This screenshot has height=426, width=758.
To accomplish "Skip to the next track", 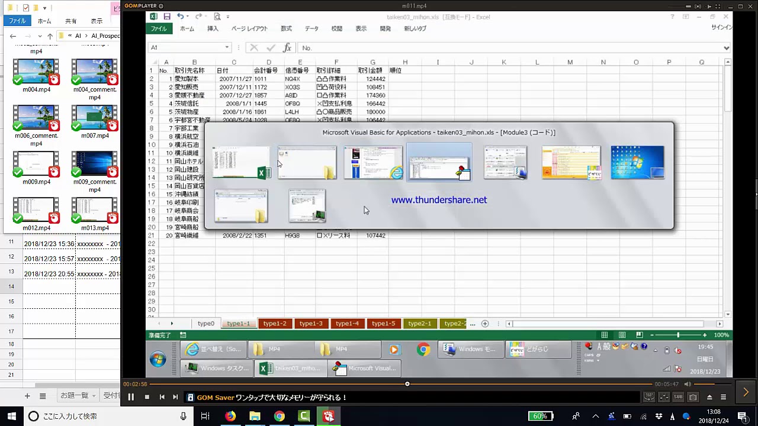I will 175,397.
